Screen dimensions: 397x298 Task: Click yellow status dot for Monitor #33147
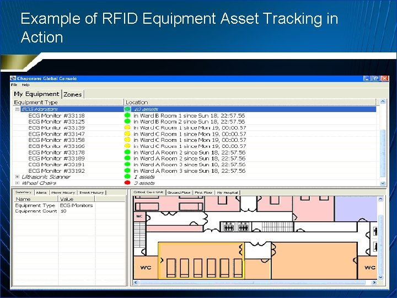tap(127, 134)
